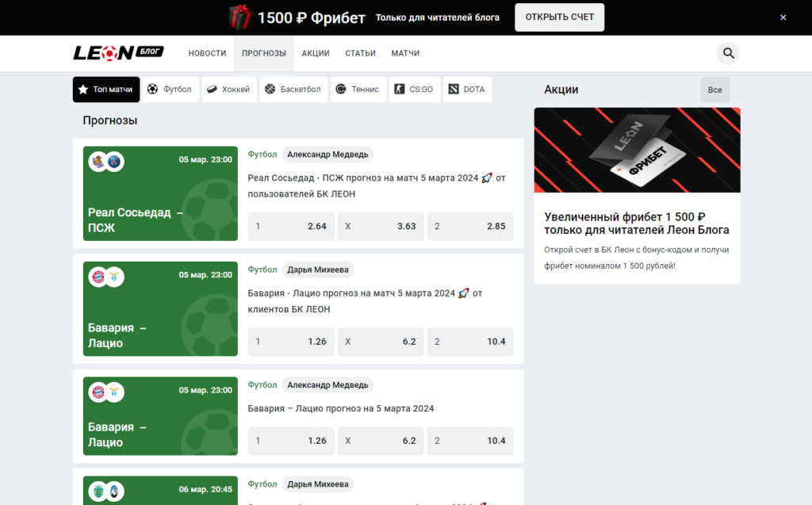Click the basketball icon
This screenshot has width=812, height=505.
(270, 89)
